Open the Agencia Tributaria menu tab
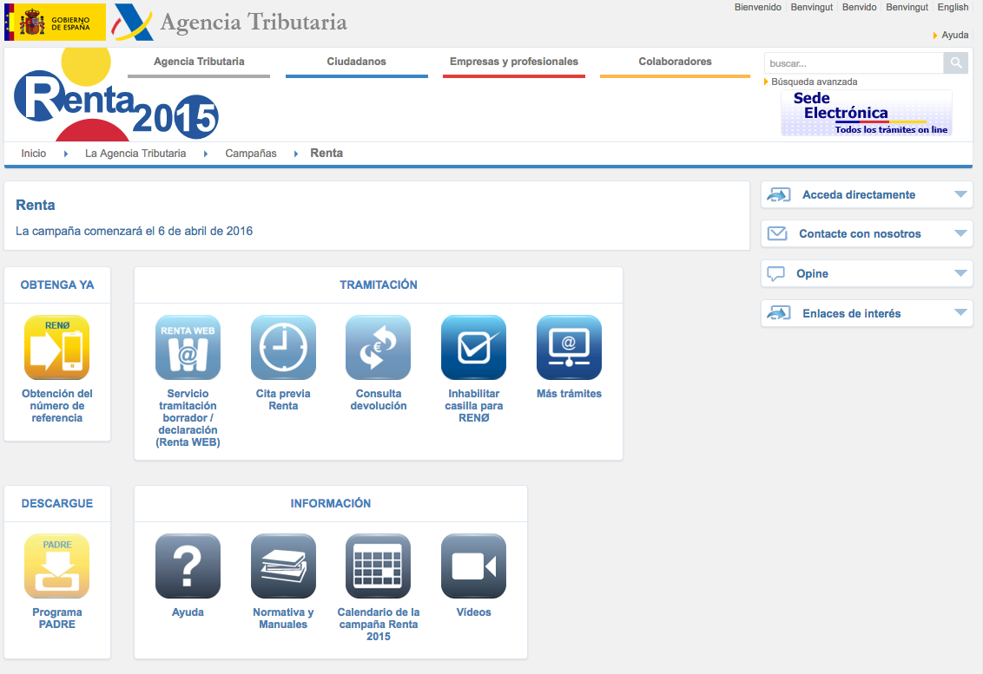Screen dimensions: 983x674 click(199, 62)
